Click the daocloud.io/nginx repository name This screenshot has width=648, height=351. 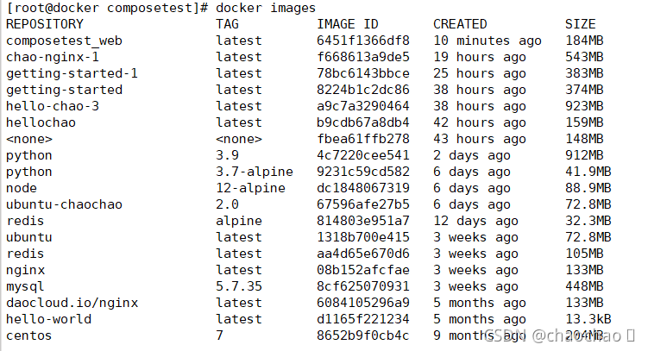pos(72,303)
